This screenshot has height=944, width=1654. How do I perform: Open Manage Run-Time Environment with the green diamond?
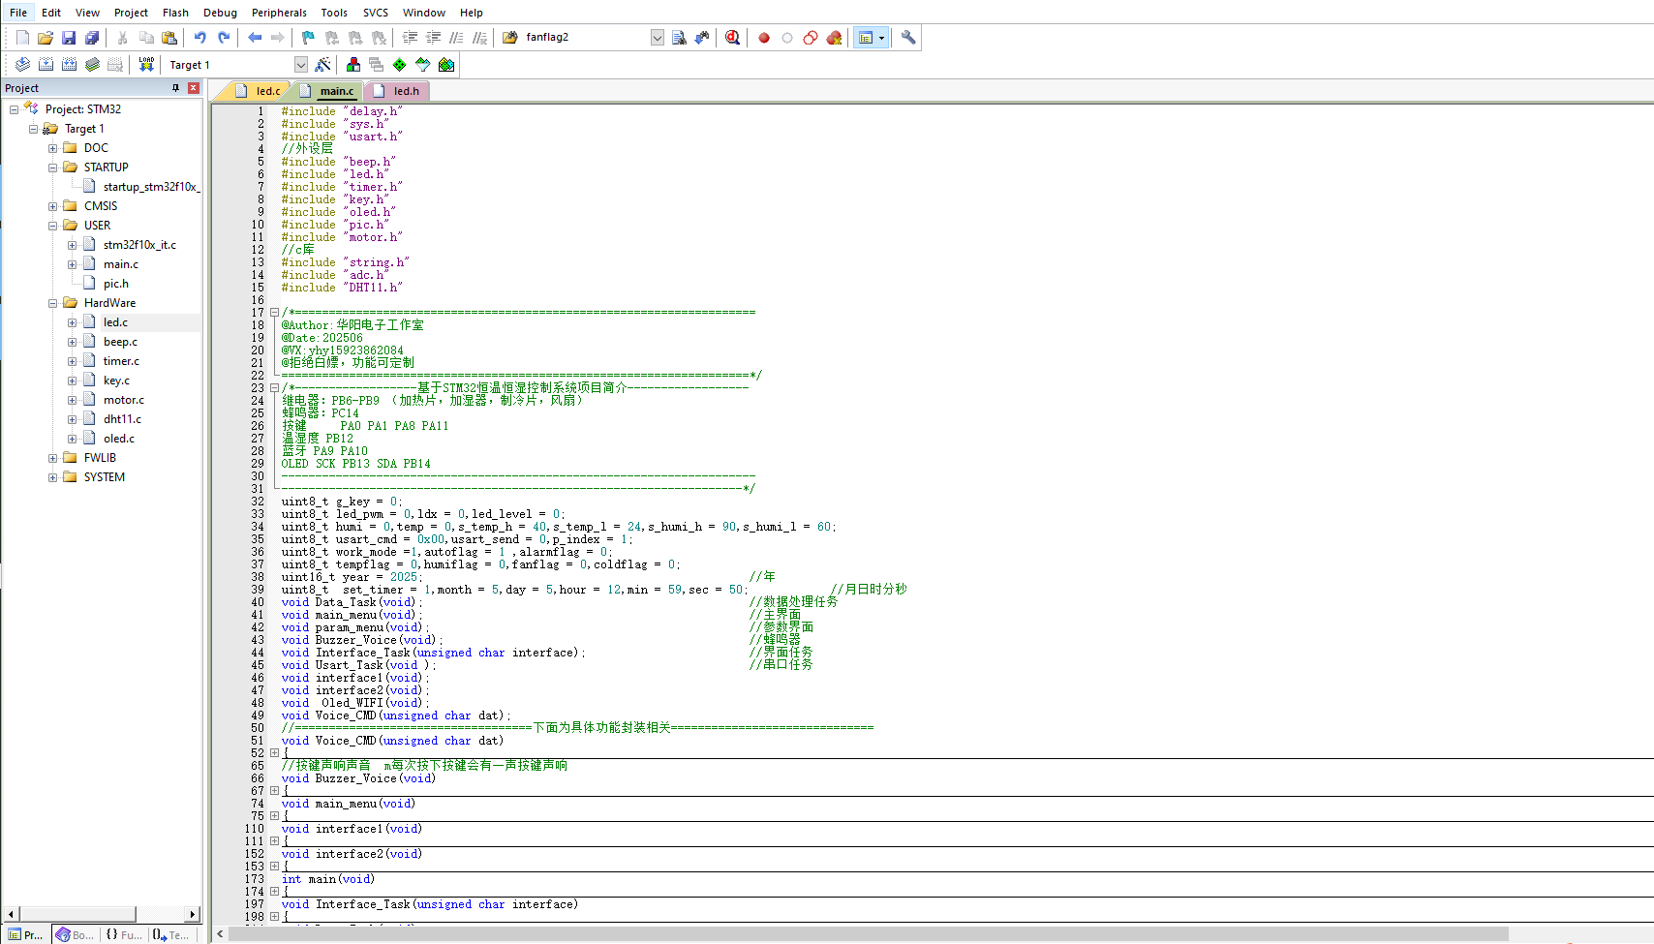coord(400,65)
